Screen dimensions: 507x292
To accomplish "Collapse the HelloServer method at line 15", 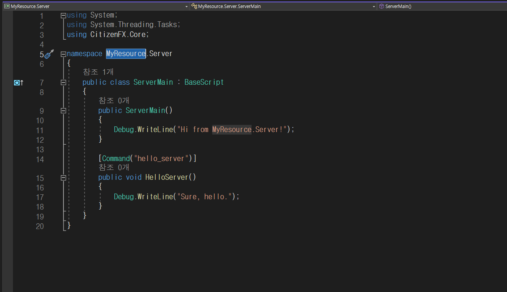I will (63, 177).
